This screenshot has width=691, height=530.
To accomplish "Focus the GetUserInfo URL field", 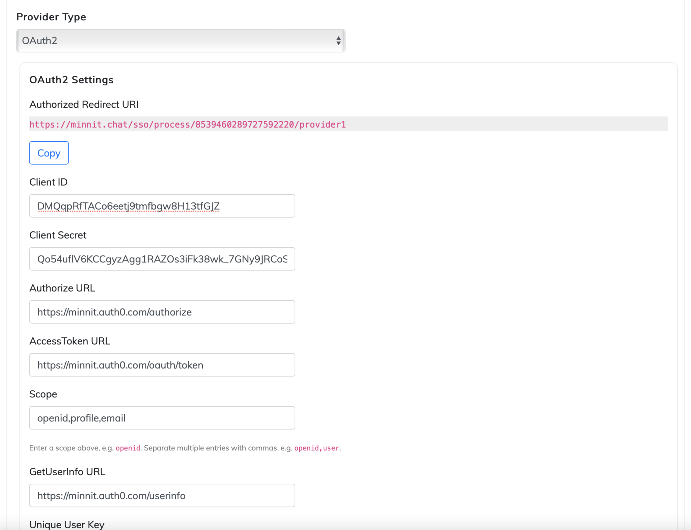I will point(162,495).
